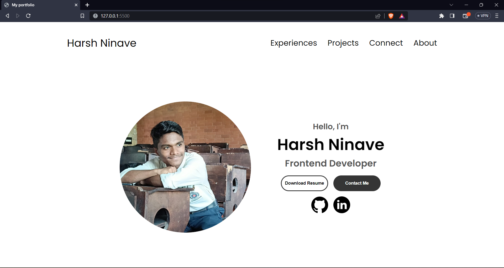This screenshot has height=268, width=504.
Task: Click the reload page button
Action: [28, 16]
